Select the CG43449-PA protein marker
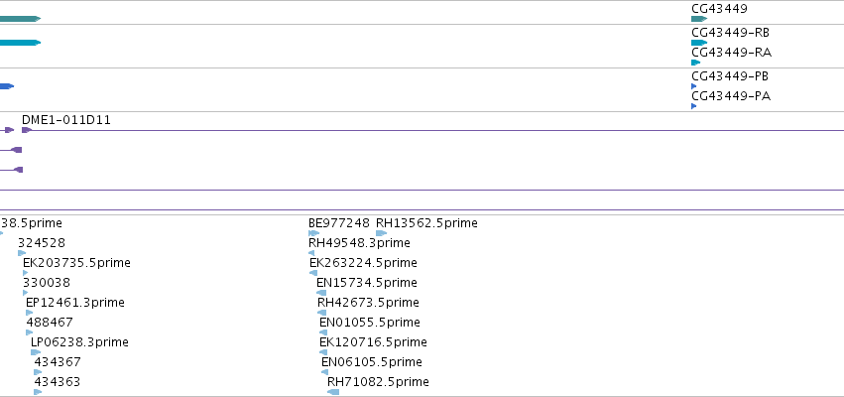 (694, 106)
